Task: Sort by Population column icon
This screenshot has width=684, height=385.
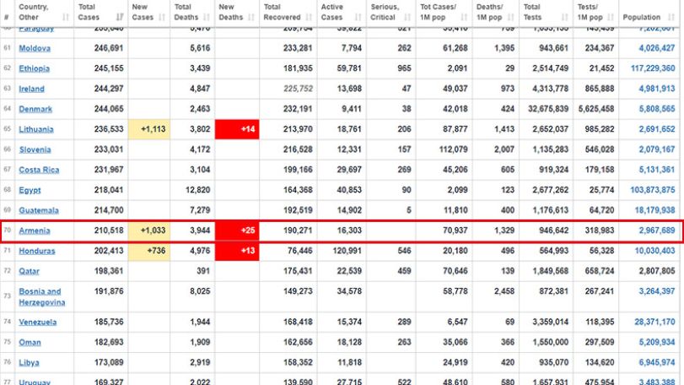Action: [671, 18]
